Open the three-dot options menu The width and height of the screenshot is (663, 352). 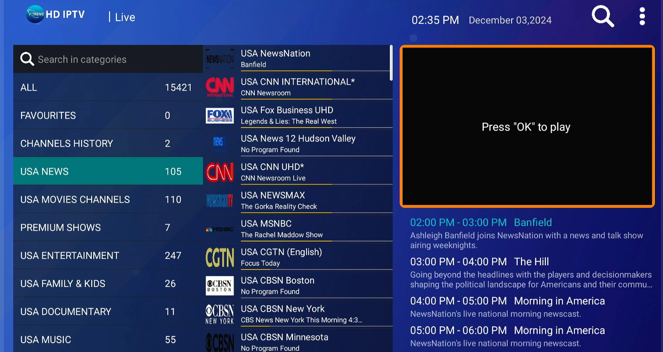point(642,17)
